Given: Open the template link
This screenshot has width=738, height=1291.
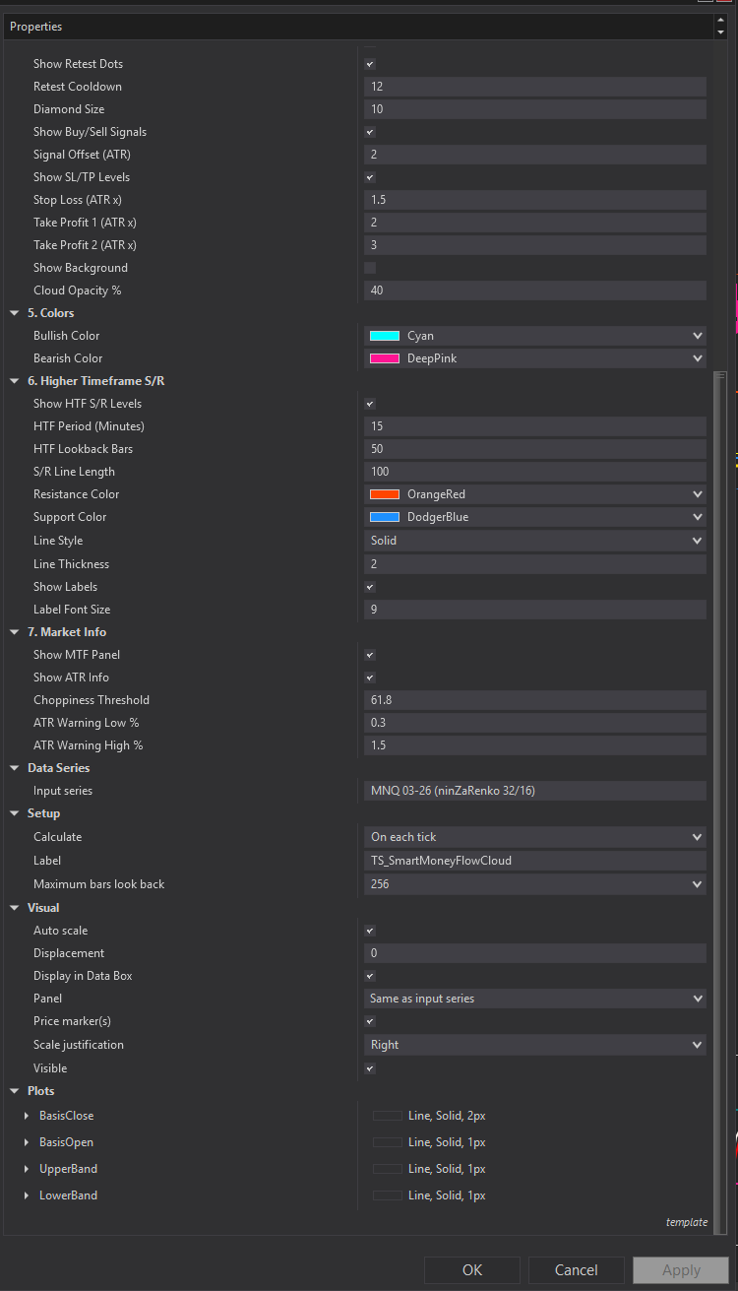Looking at the screenshot, I should [x=687, y=1222].
